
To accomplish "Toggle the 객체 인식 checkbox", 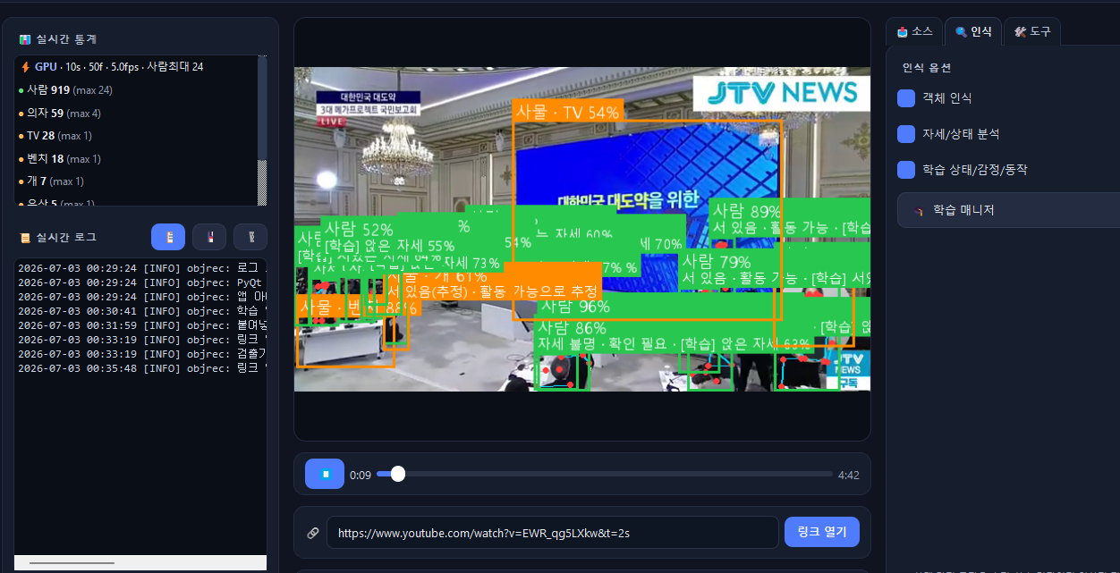I will [906, 98].
